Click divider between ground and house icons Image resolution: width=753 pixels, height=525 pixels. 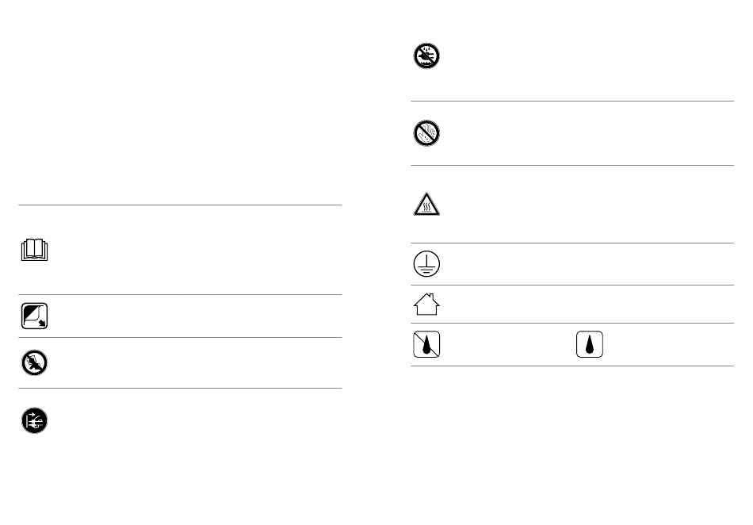click(572, 285)
